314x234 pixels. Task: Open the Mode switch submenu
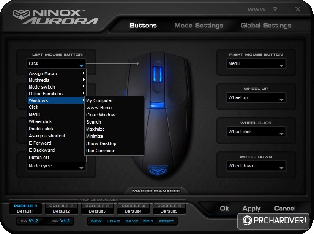pos(57,87)
